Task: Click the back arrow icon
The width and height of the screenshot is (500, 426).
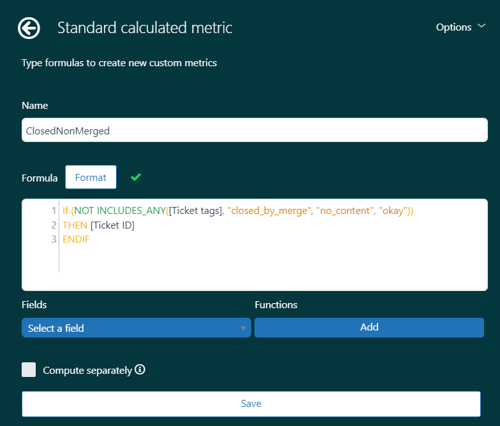Action: pyautogui.click(x=29, y=28)
